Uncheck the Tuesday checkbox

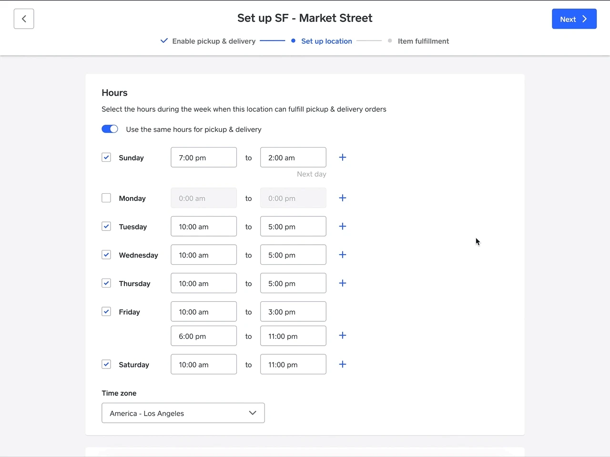click(106, 227)
